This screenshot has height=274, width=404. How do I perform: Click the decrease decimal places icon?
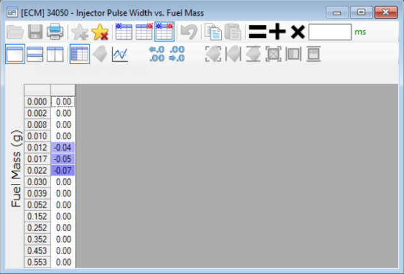[177, 54]
